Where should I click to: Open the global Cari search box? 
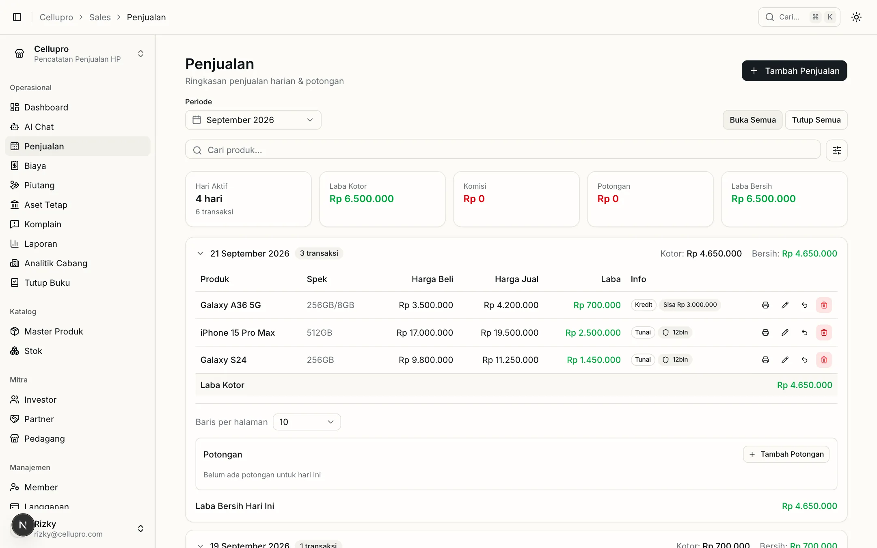(799, 17)
